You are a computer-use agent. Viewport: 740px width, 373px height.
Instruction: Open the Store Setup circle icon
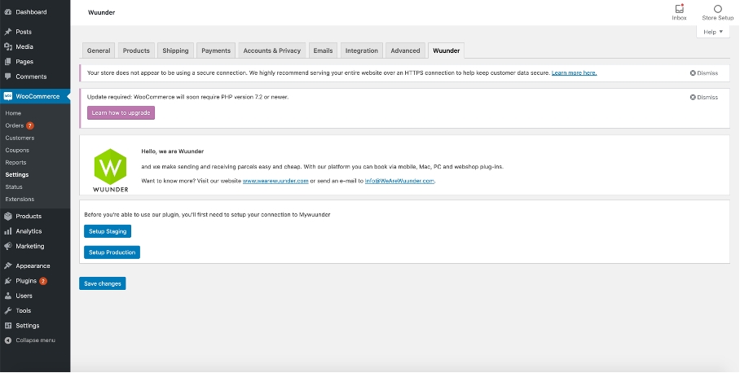pos(718,9)
